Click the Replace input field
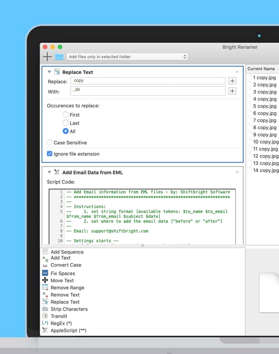The image size is (279, 354). point(148,81)
